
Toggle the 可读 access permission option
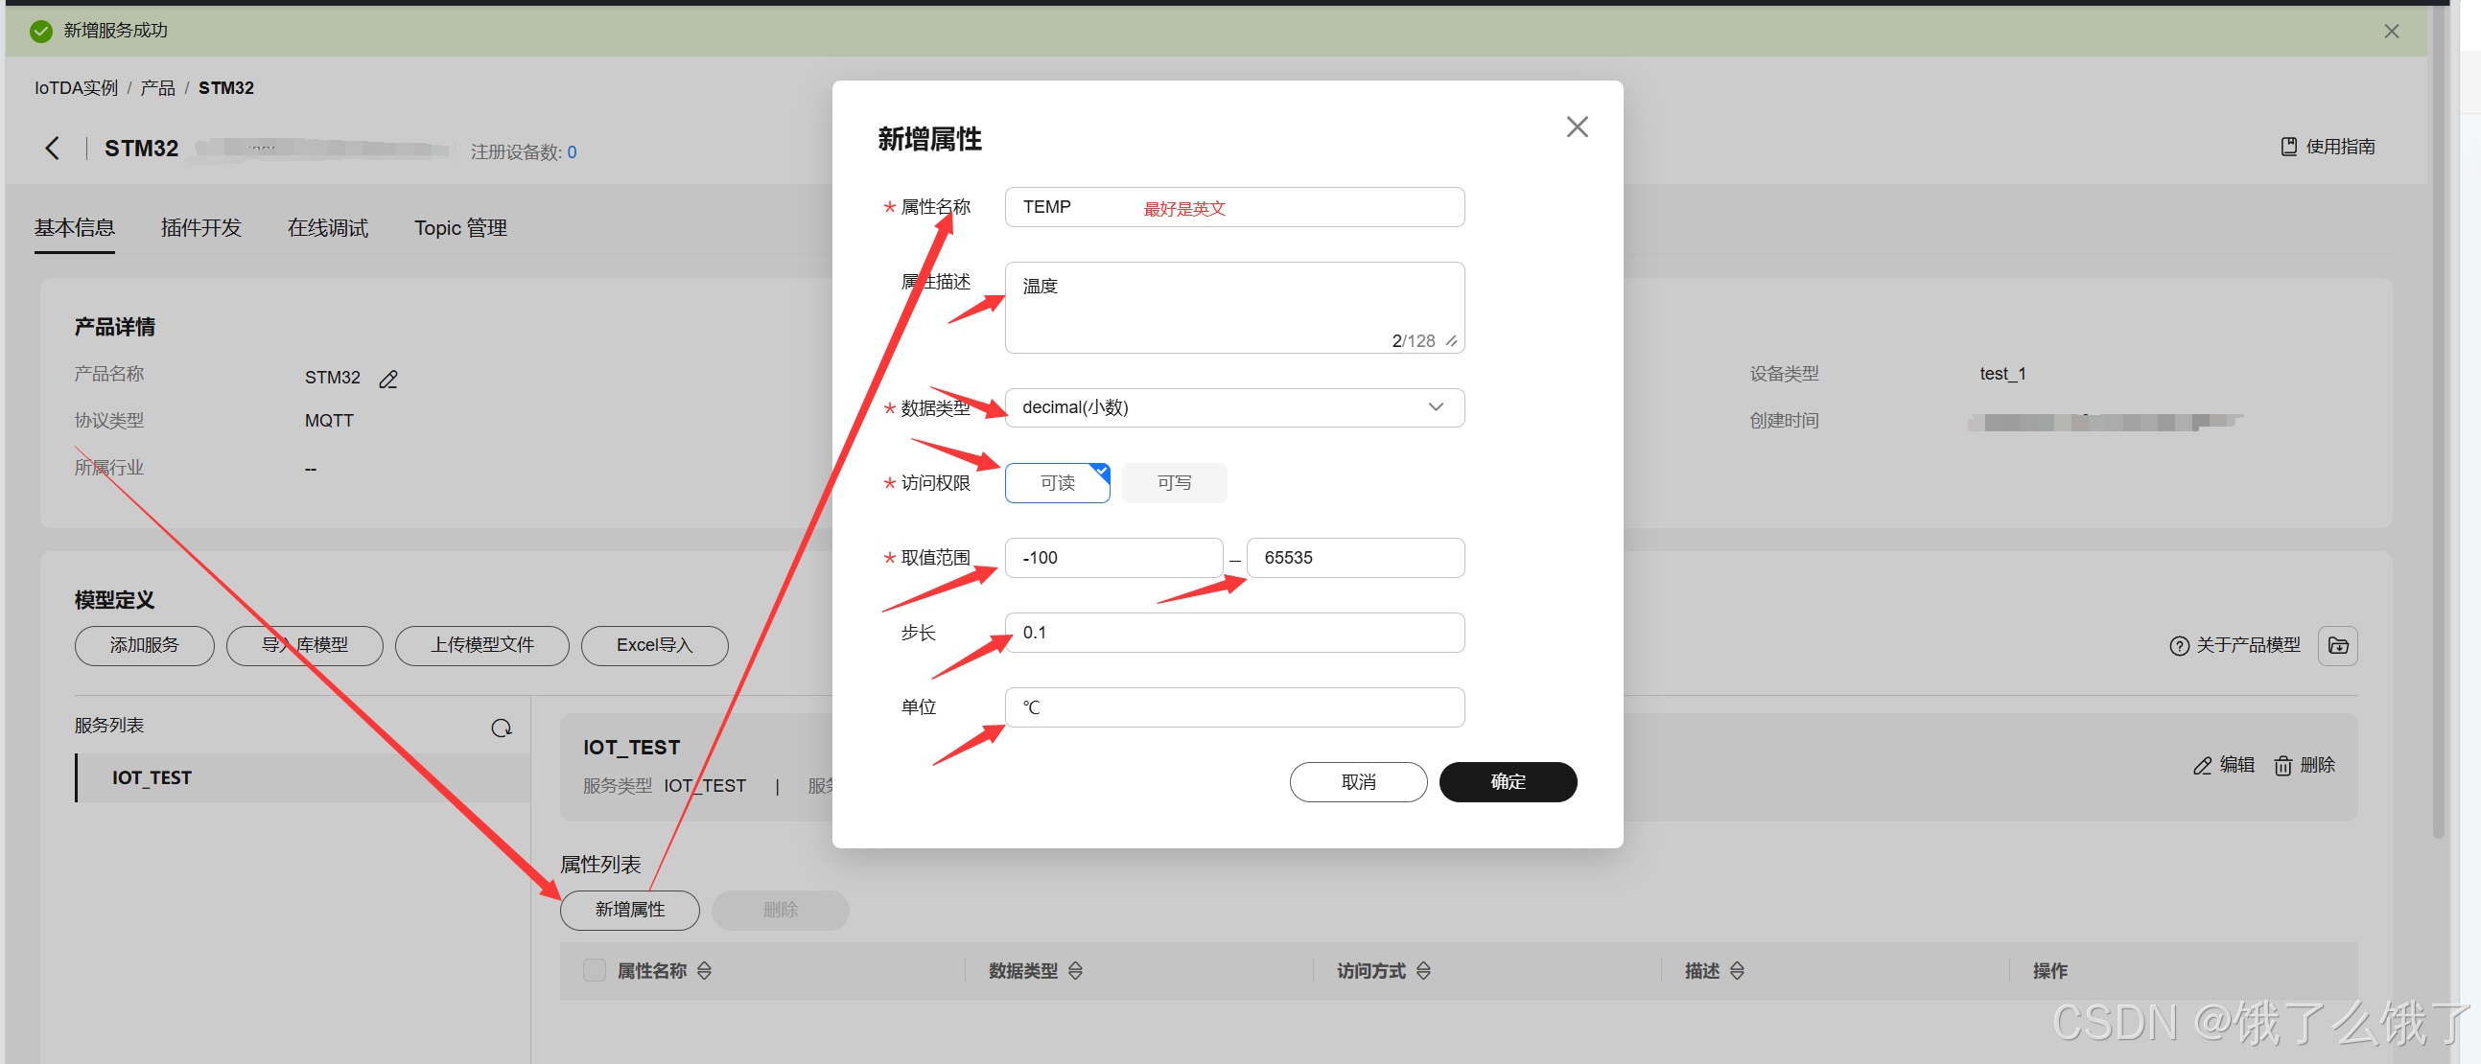[x=1057, y=483]
